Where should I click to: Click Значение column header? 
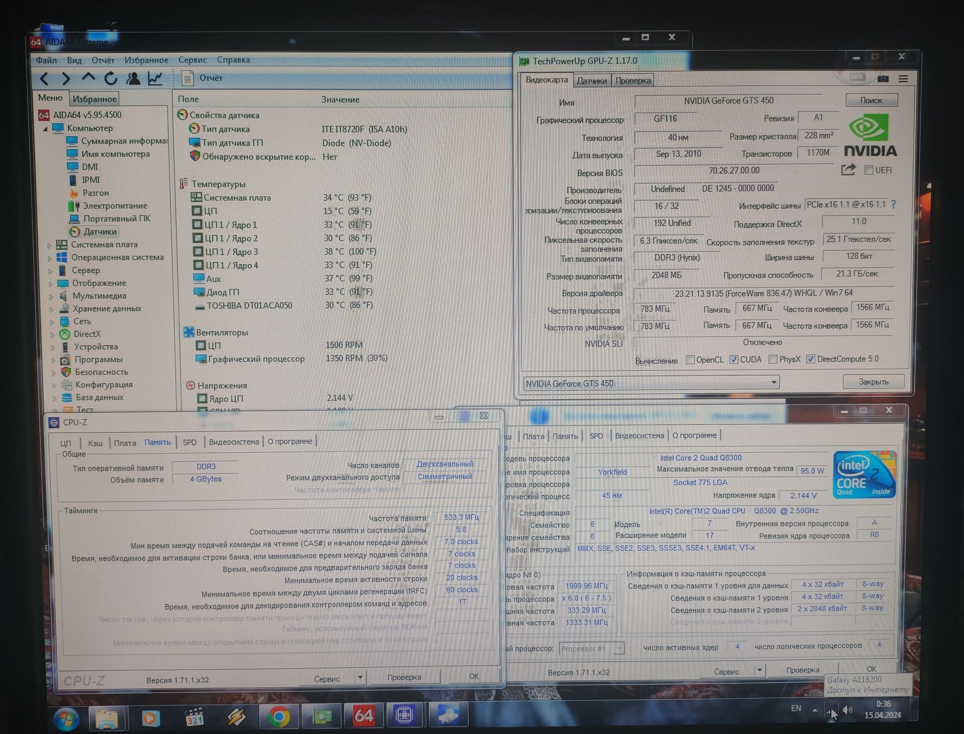coord(340,99)
